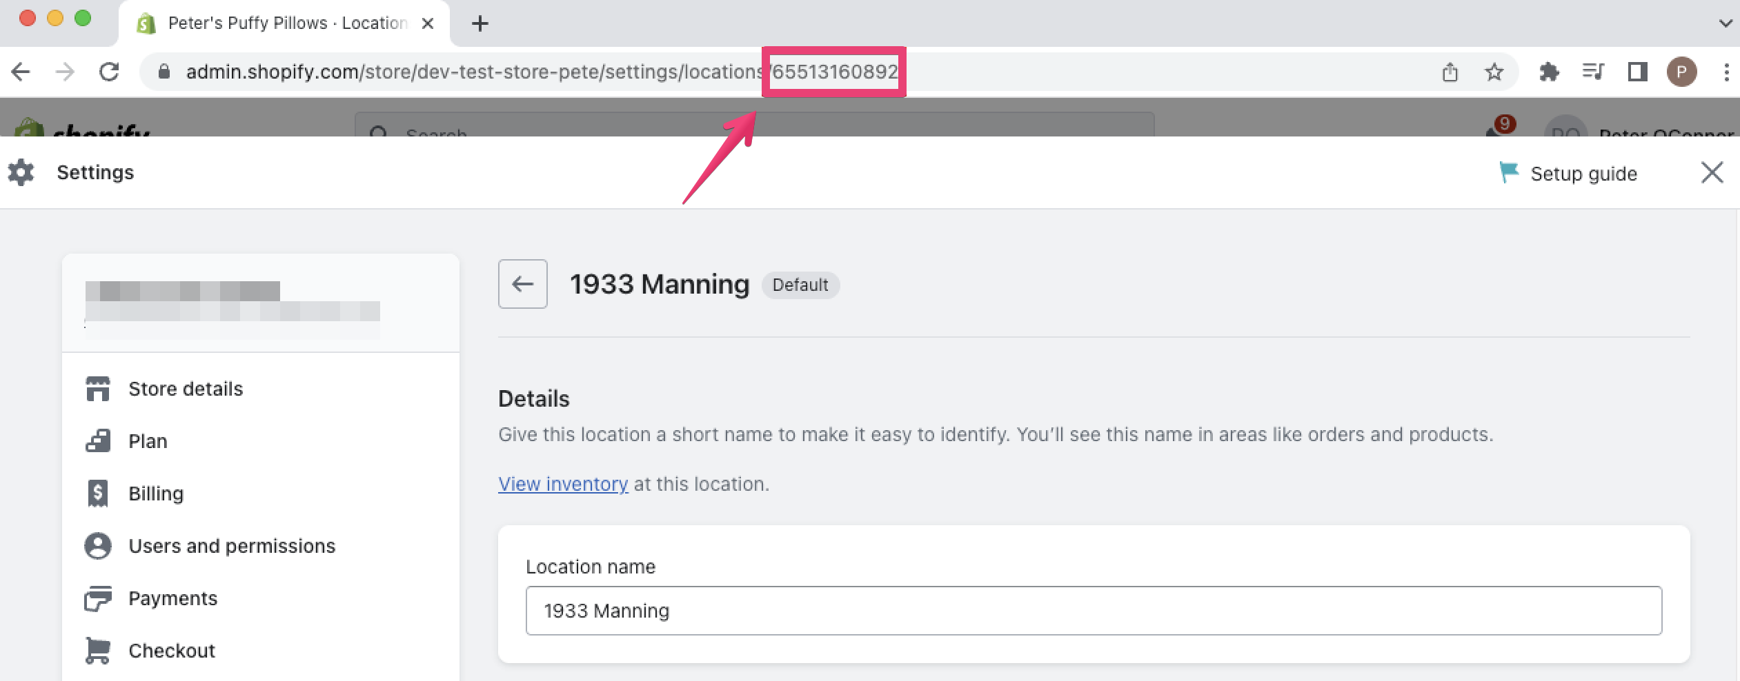The width and height of the screenshot is (1740, 681).
Task: Open Checkout settings
Action: pyautogui.click(x=172, y=651)
